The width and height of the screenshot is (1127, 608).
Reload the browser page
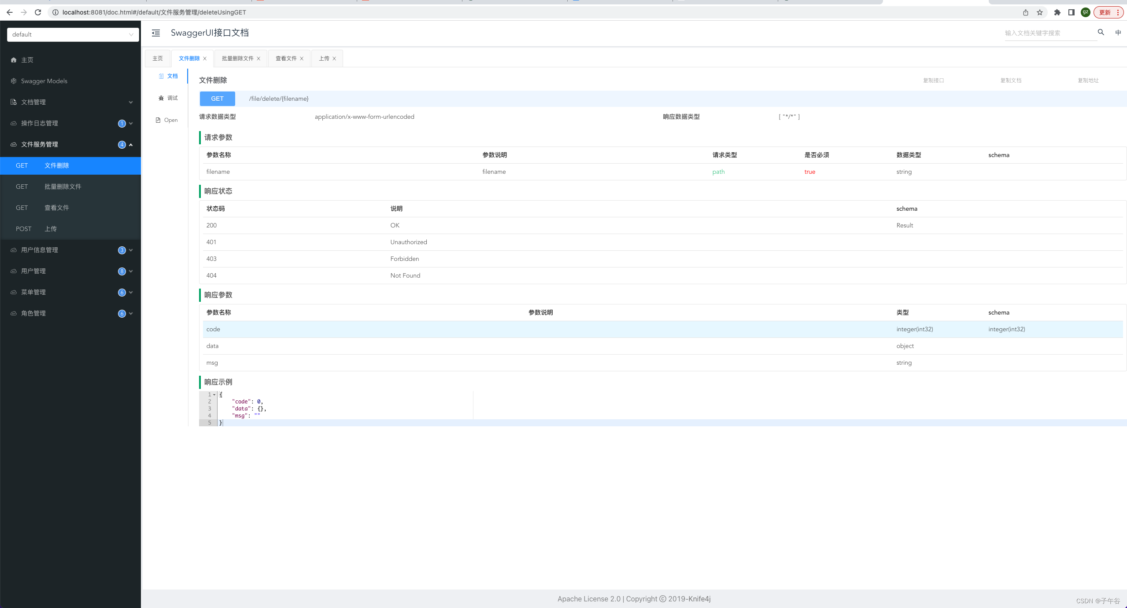click(x=38, y=12)
